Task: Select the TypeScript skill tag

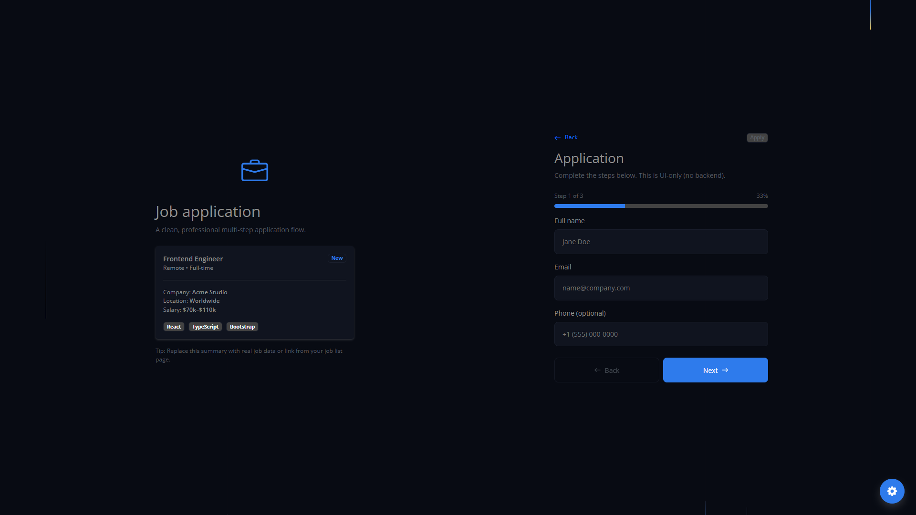Action: [205, 327]
